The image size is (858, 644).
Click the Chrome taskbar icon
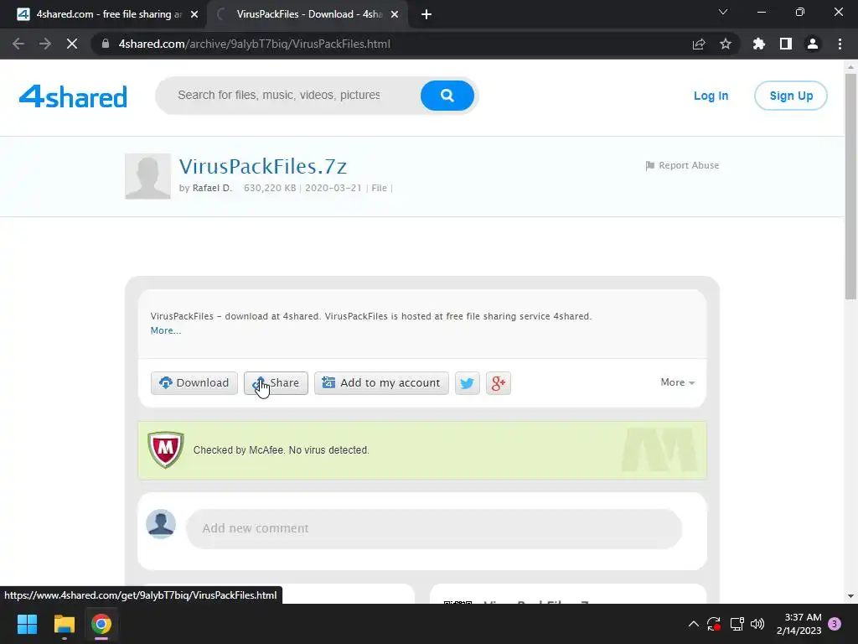tap(101, 624)
